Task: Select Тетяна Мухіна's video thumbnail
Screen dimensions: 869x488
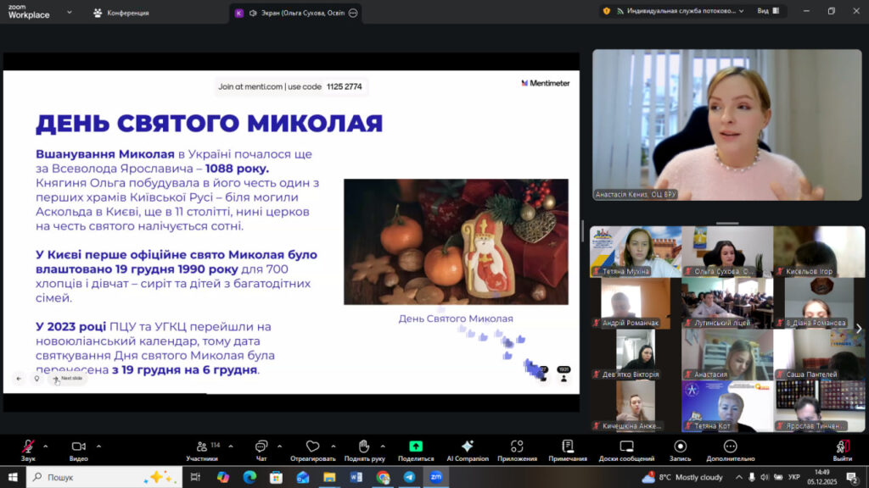Action: click(636, 252)
